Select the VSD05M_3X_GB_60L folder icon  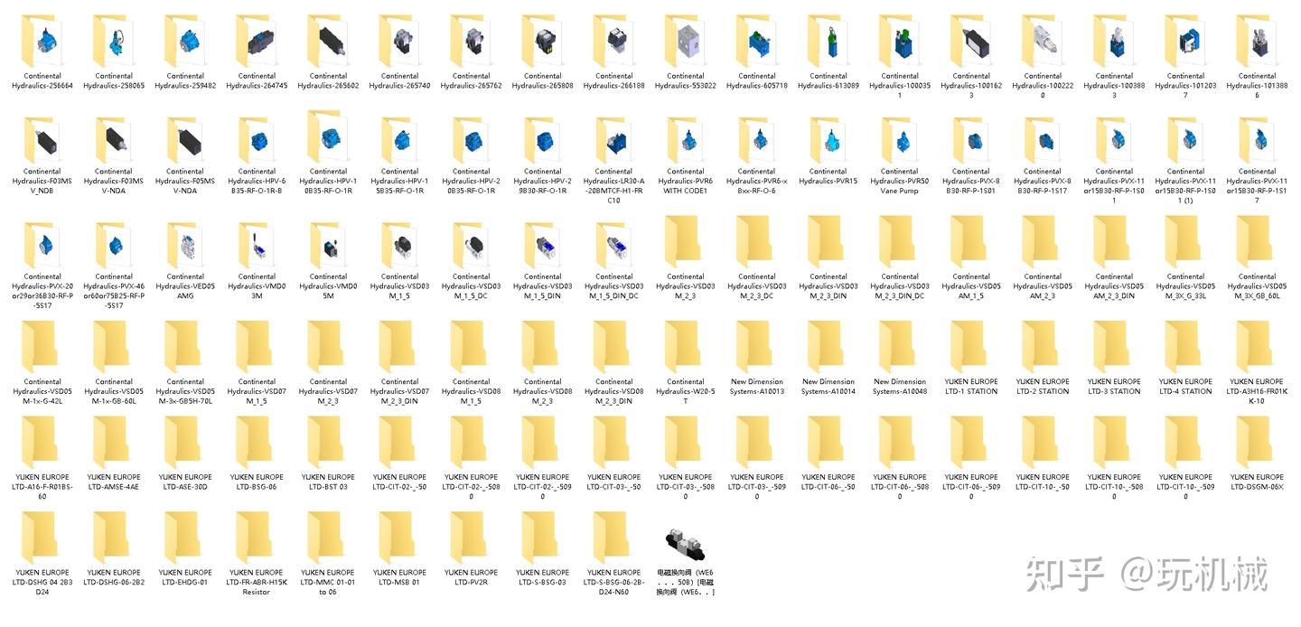coord(1257,242)
